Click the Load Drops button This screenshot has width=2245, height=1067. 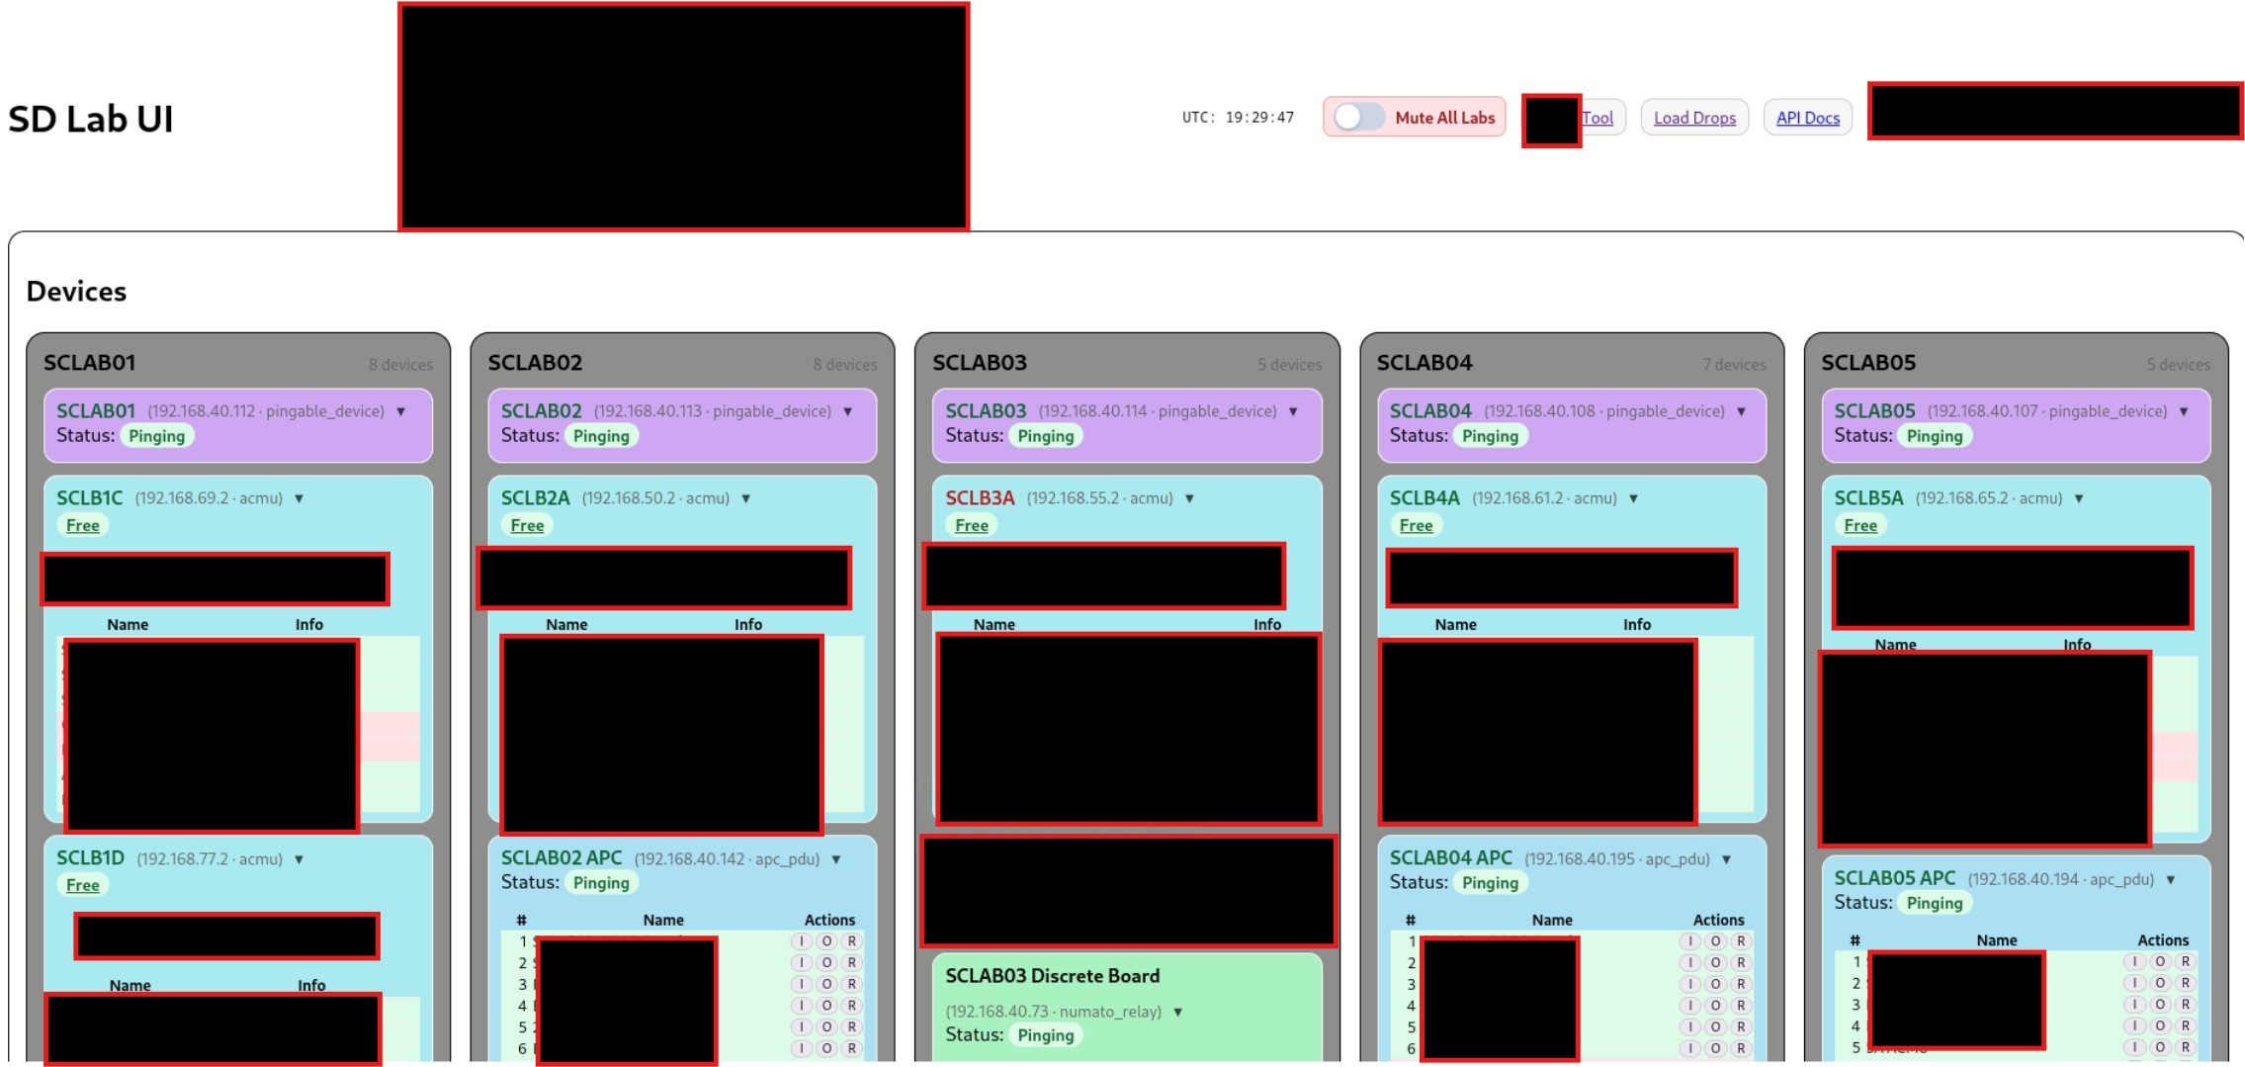pos(1693,117)
